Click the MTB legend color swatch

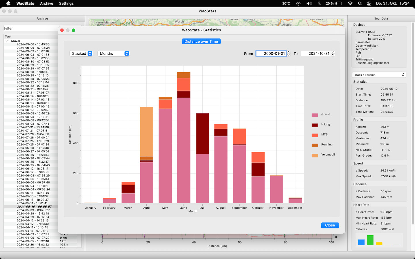[315, 135]
